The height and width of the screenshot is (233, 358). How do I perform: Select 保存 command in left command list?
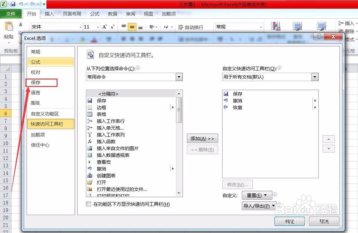[131, 101]
